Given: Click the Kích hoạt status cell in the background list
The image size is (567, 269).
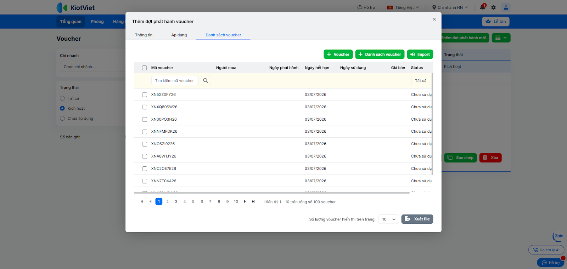Looking at the screenshot, I should [x=453, y=67].
